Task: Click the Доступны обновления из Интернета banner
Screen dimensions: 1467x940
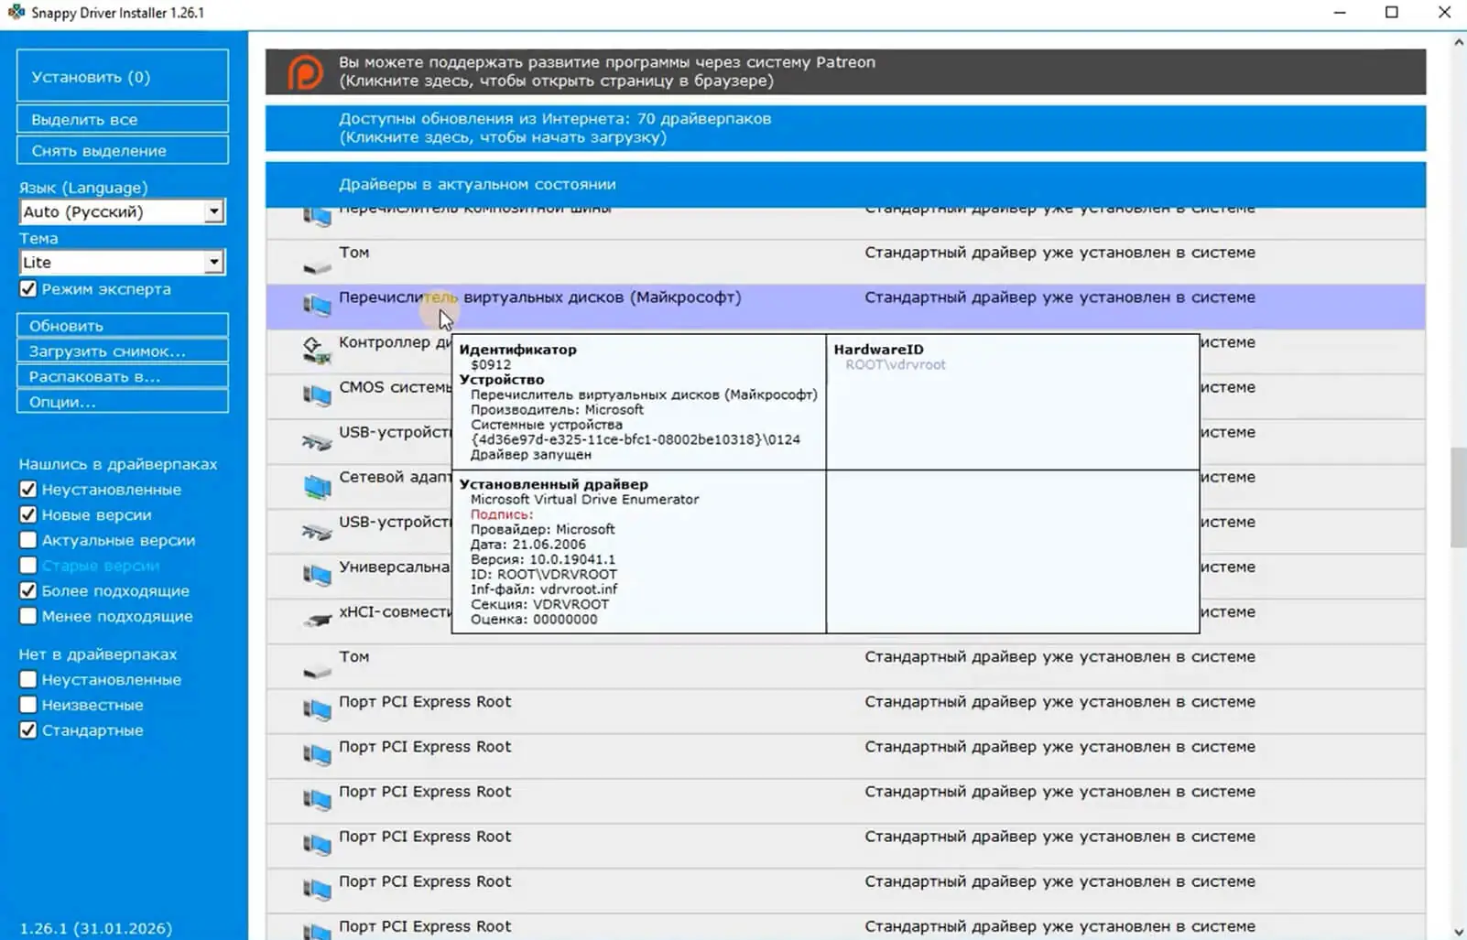Action: point(845,128)
